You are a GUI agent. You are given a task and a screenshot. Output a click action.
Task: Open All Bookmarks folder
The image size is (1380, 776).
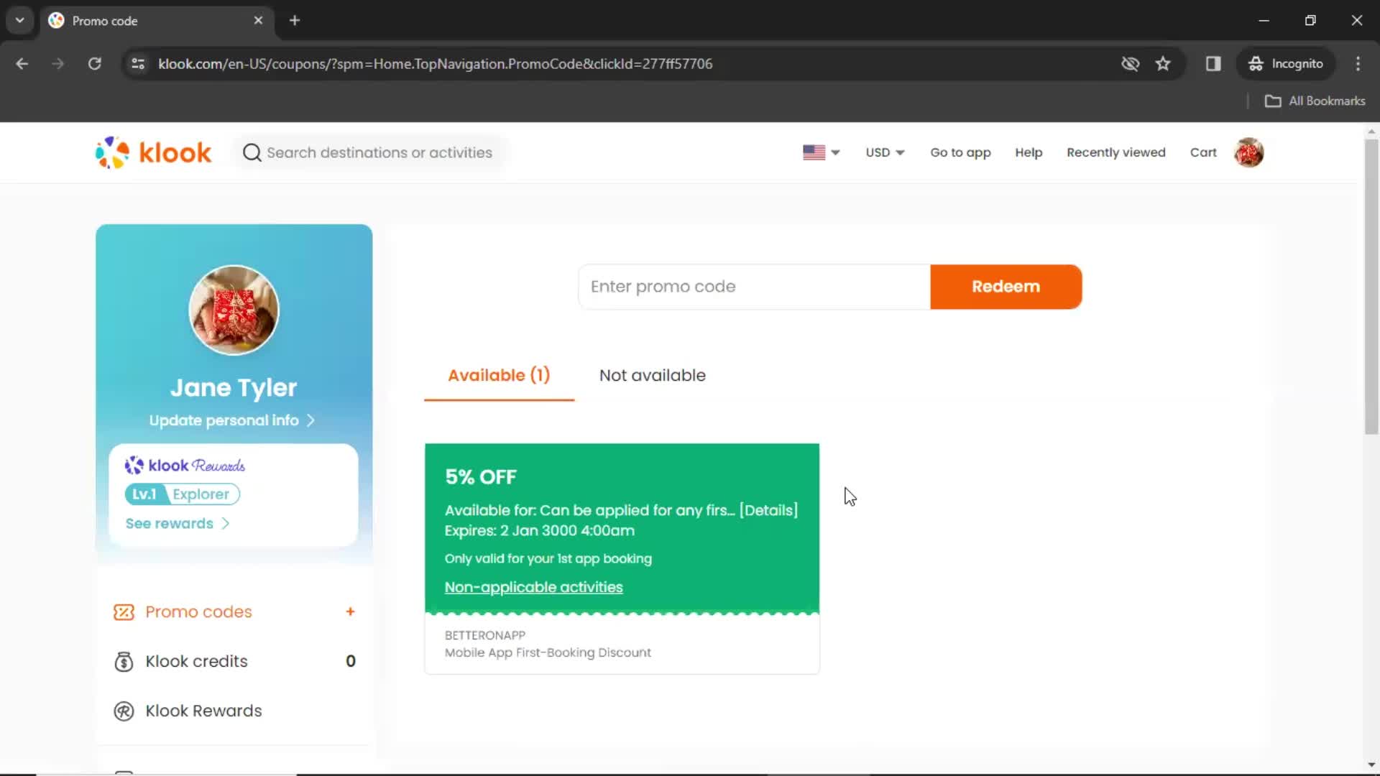pyautogui.click(x=1315, y=101)
